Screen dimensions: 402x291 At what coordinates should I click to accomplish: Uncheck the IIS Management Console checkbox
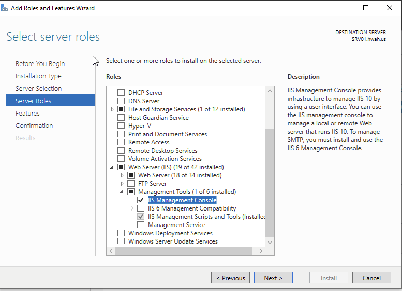tap(141, 200)
